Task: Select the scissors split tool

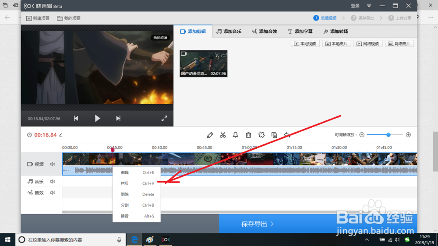Action: tap(223, 135)
